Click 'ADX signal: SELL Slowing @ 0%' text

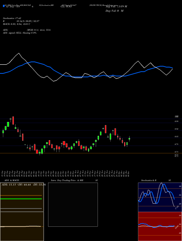(x=20, y=33)
